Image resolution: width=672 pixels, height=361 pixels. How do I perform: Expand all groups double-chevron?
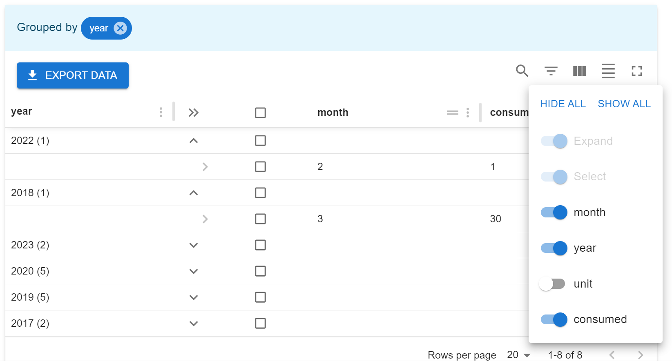(194, 113)
